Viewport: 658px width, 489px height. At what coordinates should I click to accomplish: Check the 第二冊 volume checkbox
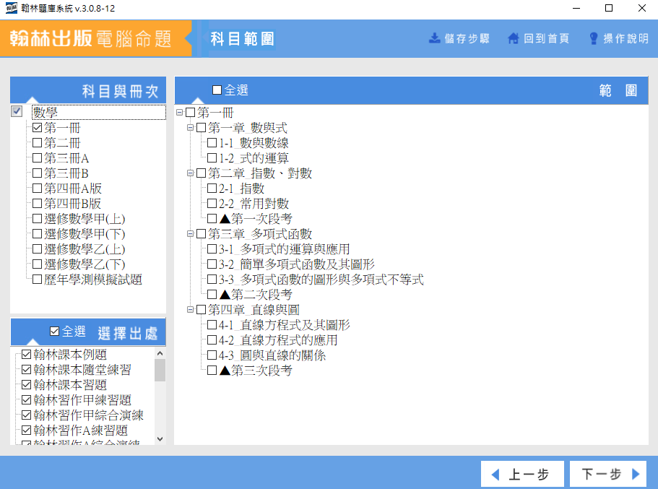[x=38, y=143]
